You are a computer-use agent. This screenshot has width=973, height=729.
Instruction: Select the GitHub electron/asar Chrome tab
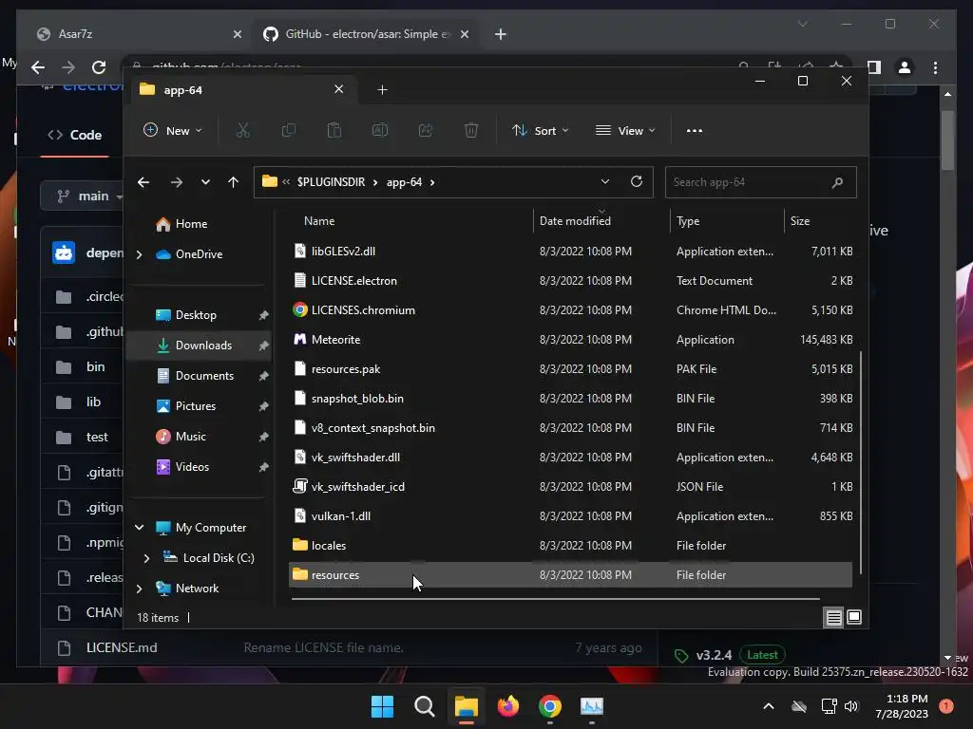pyautogui.click(x=367, y=34)
